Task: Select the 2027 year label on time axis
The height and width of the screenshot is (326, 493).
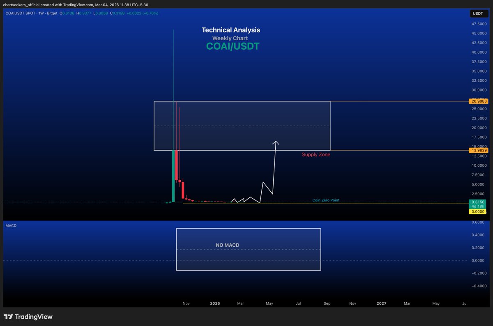Action: [381, 303]
